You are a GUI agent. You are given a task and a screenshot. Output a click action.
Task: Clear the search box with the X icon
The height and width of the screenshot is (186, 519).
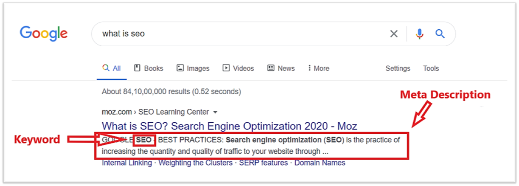(394, 34)
